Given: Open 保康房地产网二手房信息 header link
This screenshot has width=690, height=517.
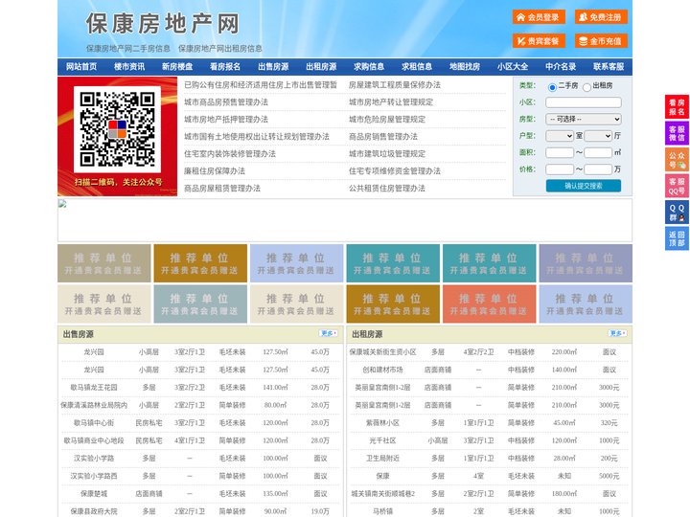Looking at the screenshot, I should (128, 49).
